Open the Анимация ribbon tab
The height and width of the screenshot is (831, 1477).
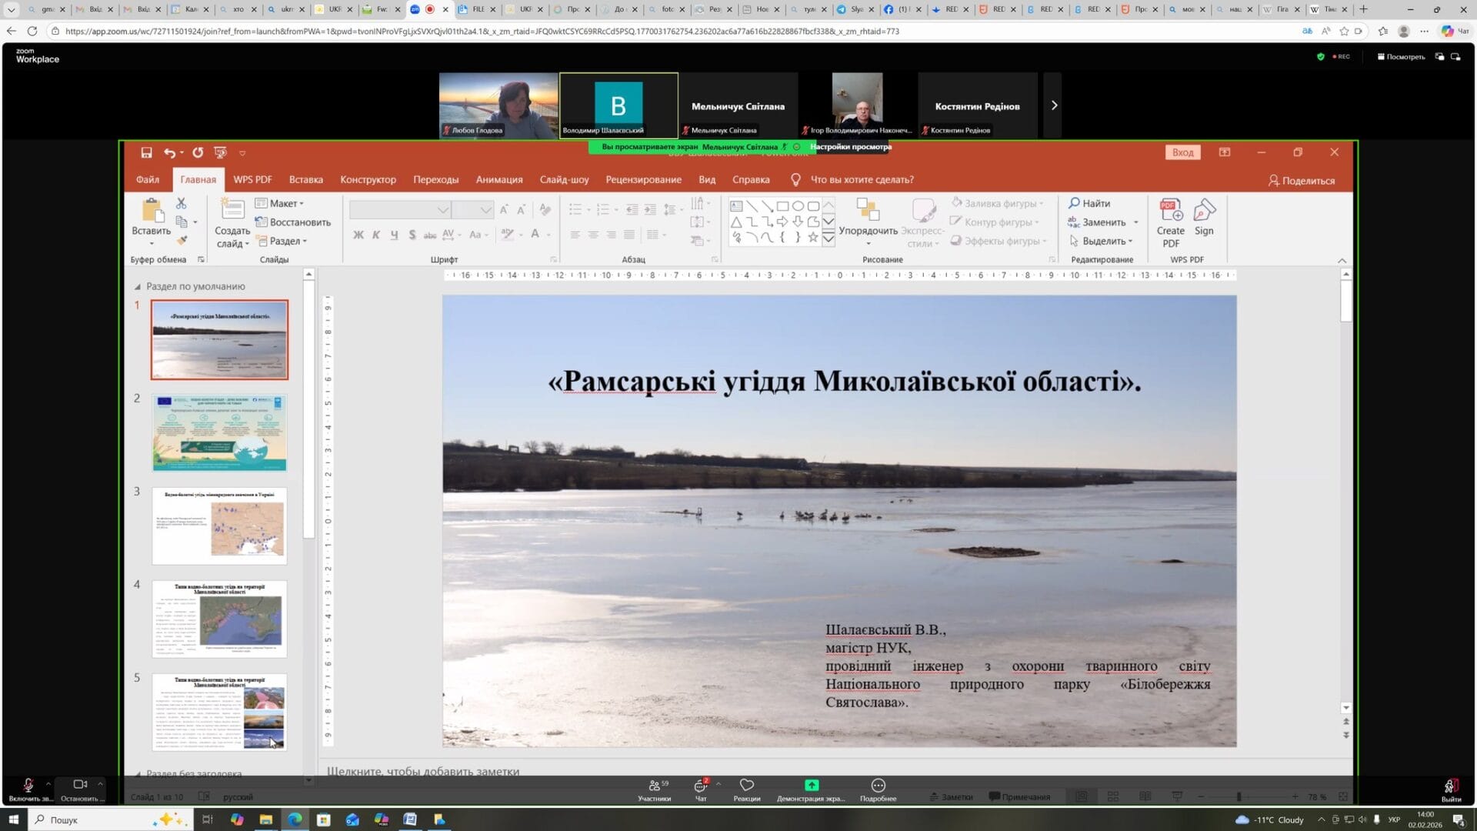(498, 179)
